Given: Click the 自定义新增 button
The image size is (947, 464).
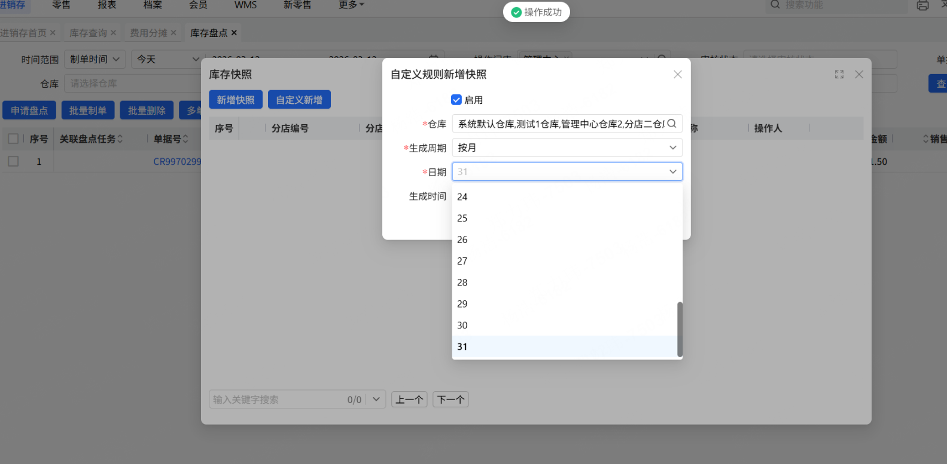Looking at the screenshot, I should pos(299,100).
